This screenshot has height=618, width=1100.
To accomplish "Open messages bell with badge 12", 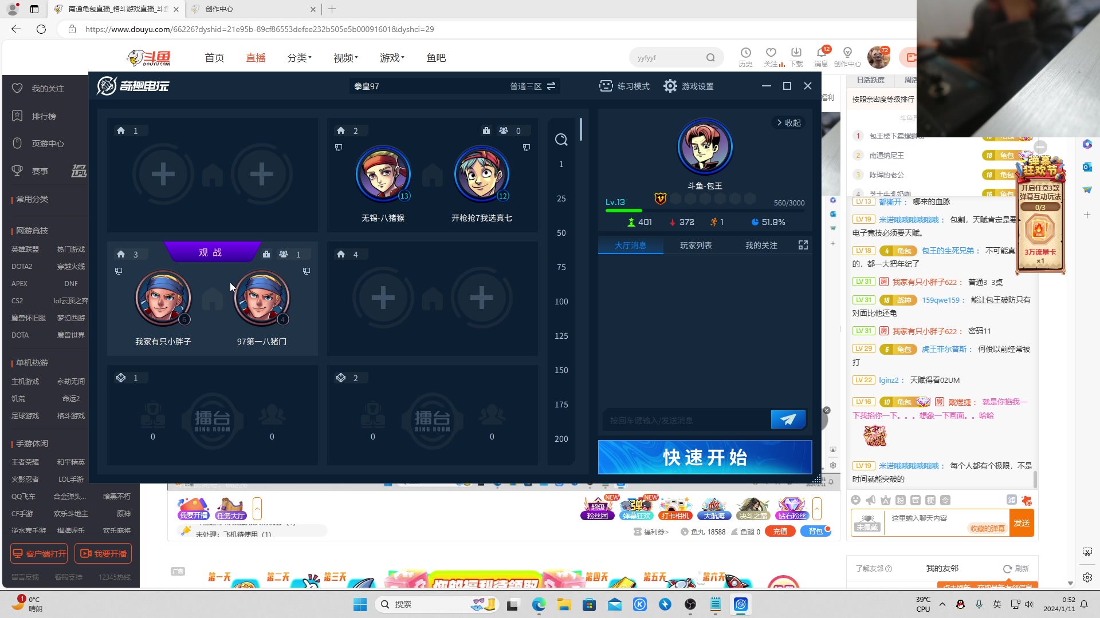I will [x=822, y=53].
